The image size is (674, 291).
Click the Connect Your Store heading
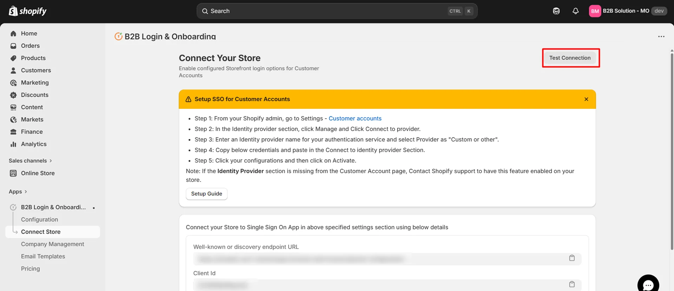[x=220, y=58]
